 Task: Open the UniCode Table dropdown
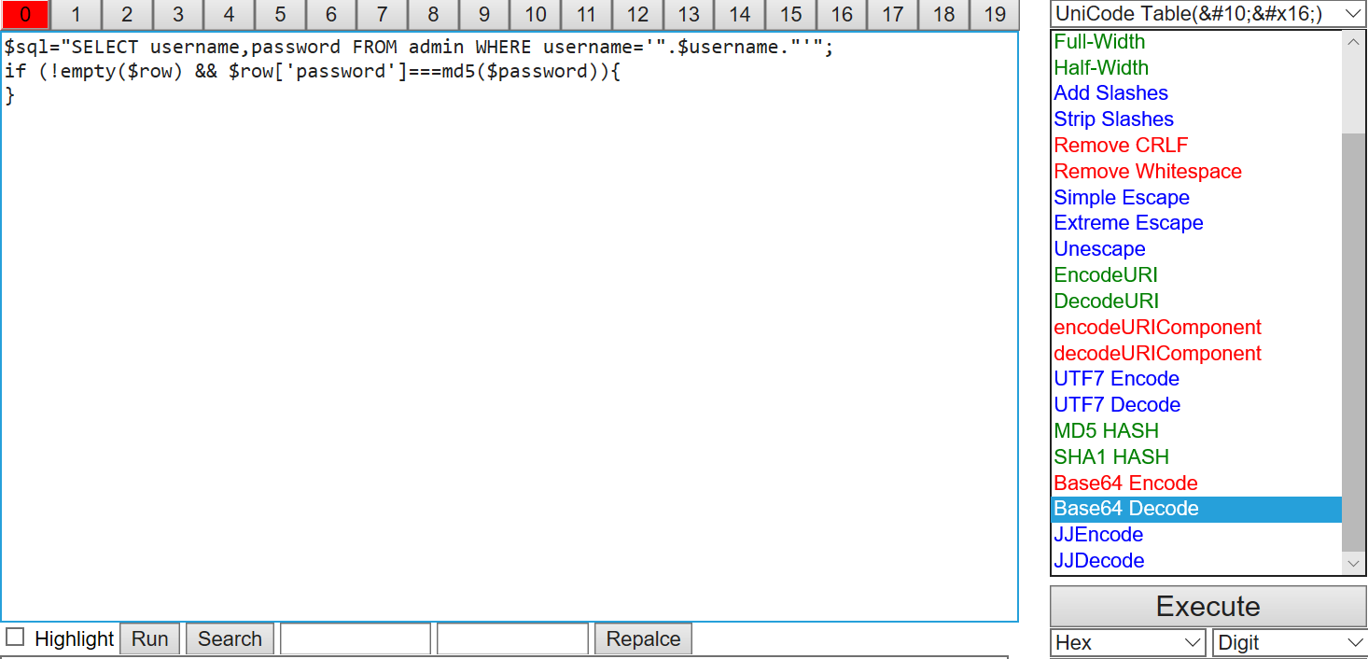[1207, 14]
